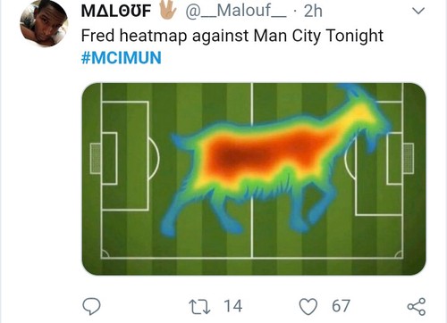Retweet using the retweet arrows icon
Viewport: 447px width, 323px height.
[x=199, y=307]
